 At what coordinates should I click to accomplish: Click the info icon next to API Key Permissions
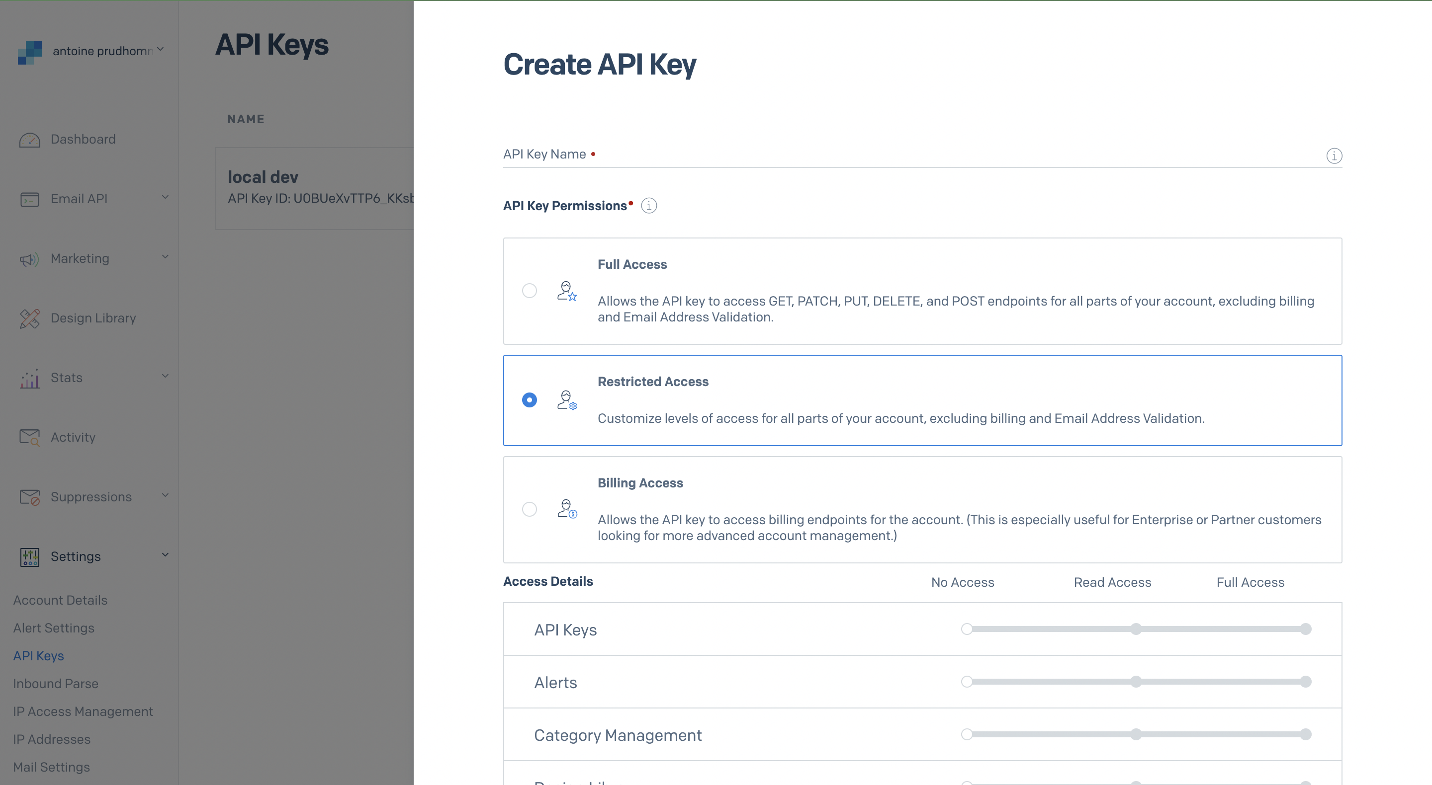(x=649, y=206)
